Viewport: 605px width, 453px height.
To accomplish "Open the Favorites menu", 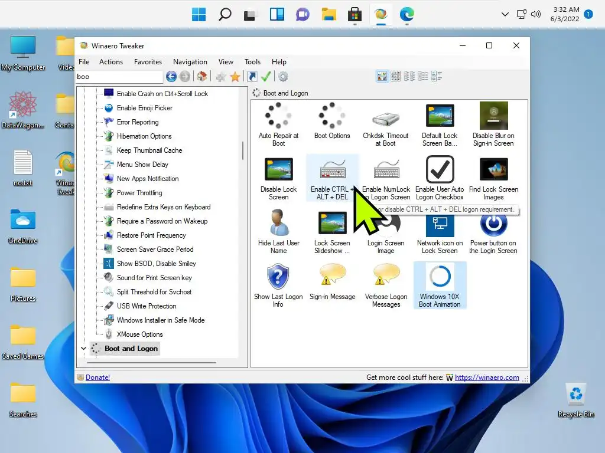I will click(x=148, y=61).
